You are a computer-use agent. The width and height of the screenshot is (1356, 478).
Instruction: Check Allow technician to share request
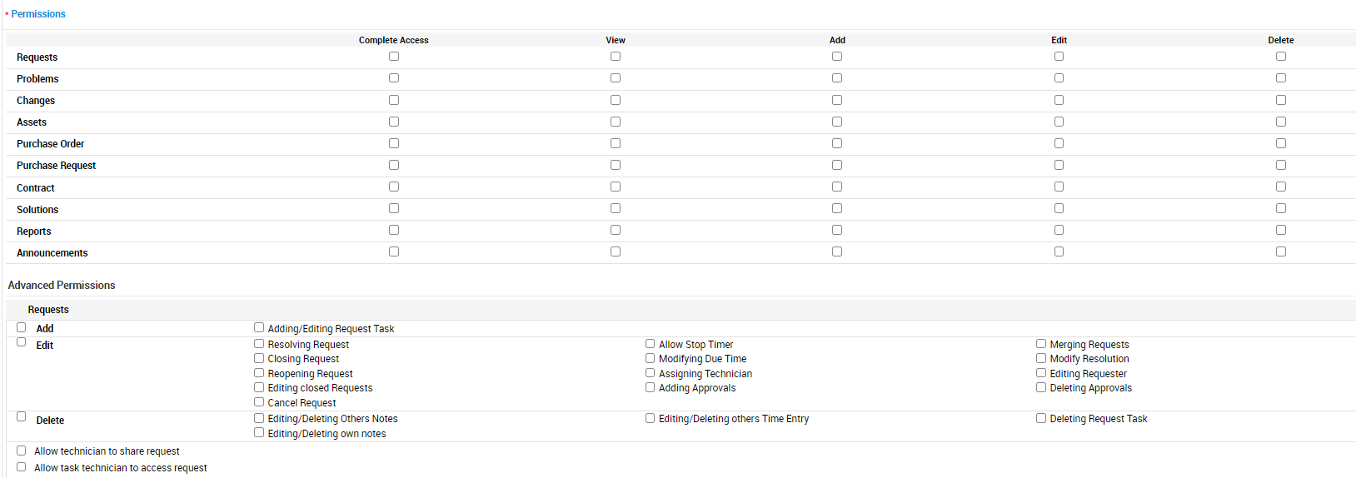(x=22, y=451)
